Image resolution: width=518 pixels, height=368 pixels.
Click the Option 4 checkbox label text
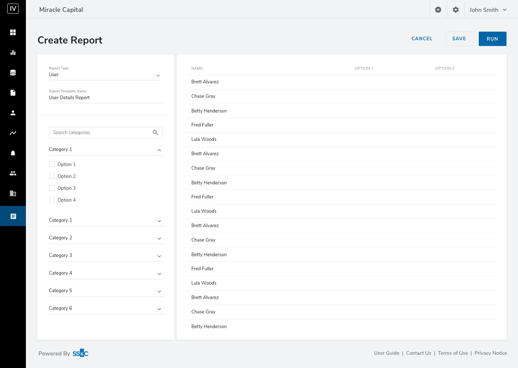pos(67,200)
